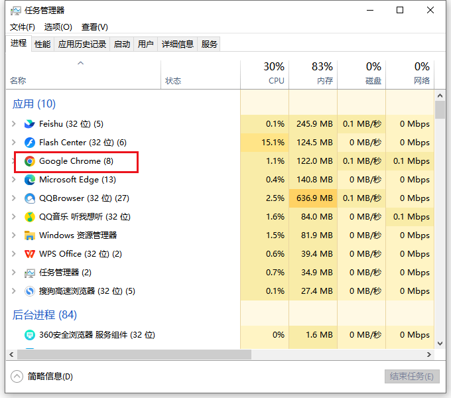451x398 pixels.
Task: Click the 245.9 MB memory cell
Action: (x=313, y=124)
